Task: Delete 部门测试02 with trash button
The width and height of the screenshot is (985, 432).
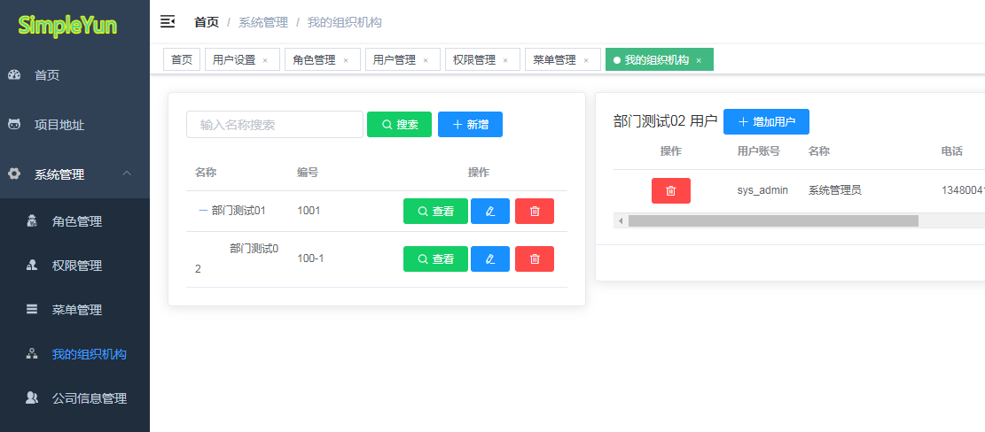Action: coord(535,259)
